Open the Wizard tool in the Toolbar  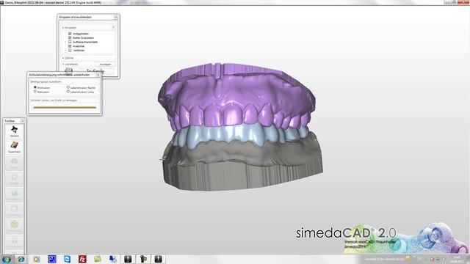pos(14,131)
